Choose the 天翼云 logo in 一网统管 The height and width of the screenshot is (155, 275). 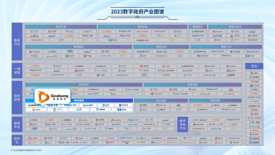tap(166, 66)
